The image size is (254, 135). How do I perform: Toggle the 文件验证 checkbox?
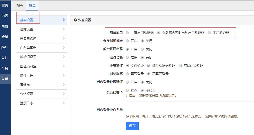pyautogui.click(x=127, y=66)
